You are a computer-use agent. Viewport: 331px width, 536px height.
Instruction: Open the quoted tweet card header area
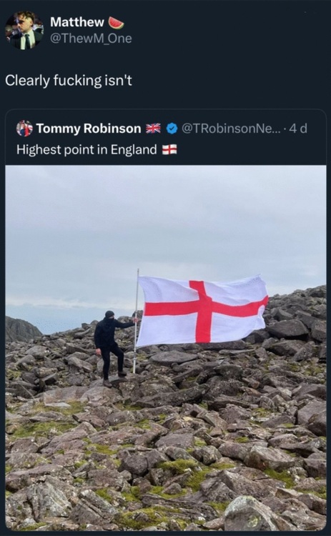point(166,137)
